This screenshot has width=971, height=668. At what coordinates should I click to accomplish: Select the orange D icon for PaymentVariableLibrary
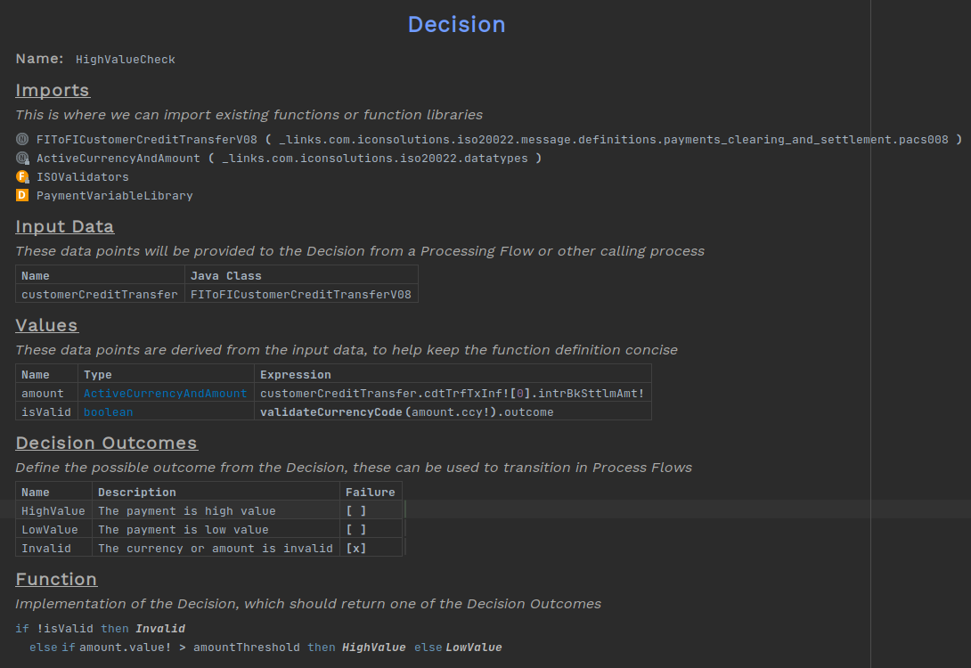[21, 195]
